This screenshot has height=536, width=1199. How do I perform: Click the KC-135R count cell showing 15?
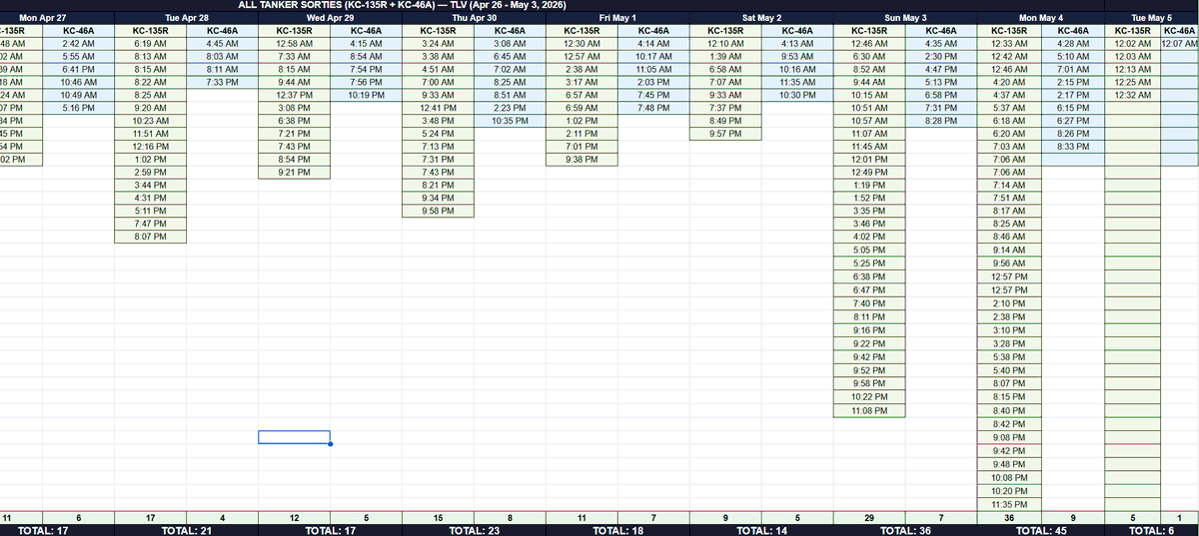pyautogui.click(x=439, y=518)
